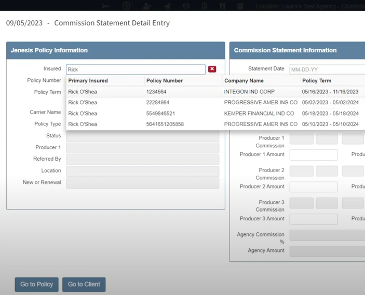Click the fork and knife icon in the top bar
The width and height of the screenshot is (365, 295).
click(222, 6)
